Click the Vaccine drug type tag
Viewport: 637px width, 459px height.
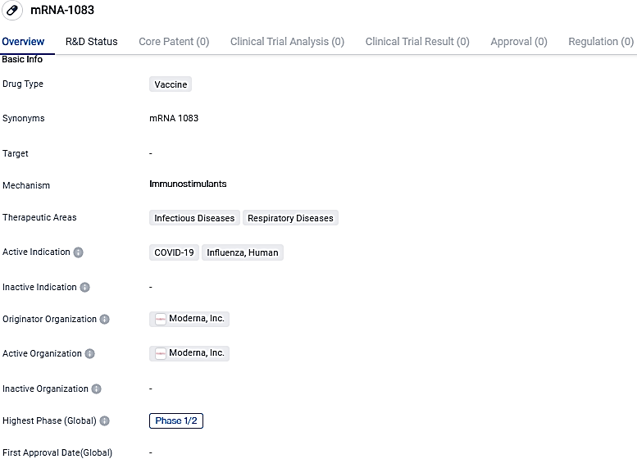point(171,84)
